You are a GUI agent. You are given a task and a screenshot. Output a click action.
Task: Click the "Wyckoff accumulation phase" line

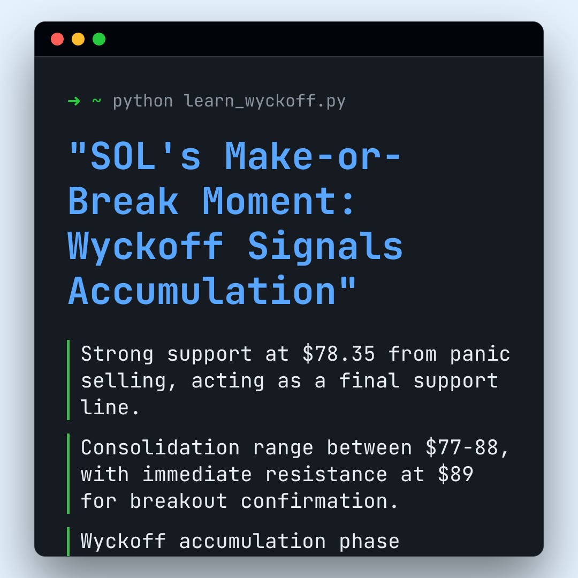240,541
